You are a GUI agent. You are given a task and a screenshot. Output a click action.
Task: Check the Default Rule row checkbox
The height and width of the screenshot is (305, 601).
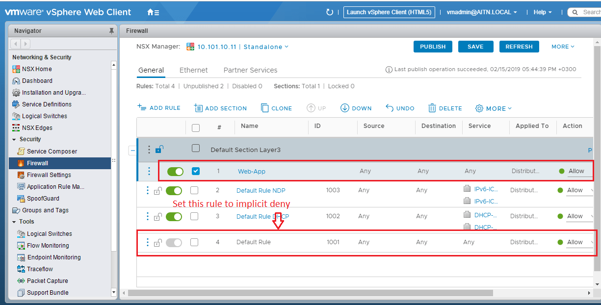point(194,242)
